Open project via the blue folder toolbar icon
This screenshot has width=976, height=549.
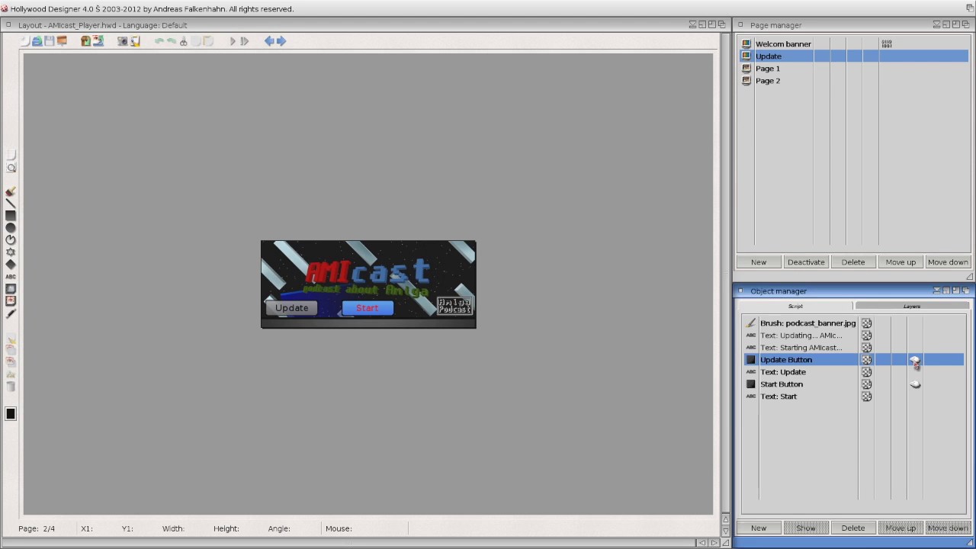(x=37, y=41)
